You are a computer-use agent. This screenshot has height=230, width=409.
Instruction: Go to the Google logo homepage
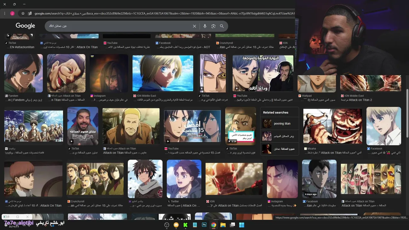click(x=25, y=26)
